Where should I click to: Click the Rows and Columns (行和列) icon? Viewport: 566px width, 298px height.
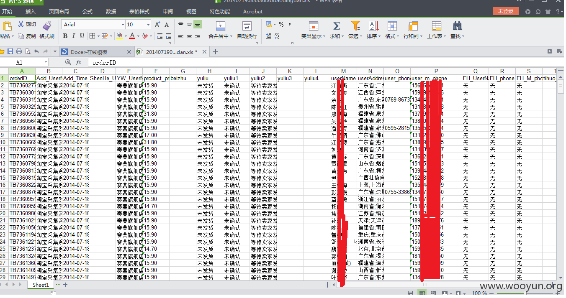coord(413,26)
